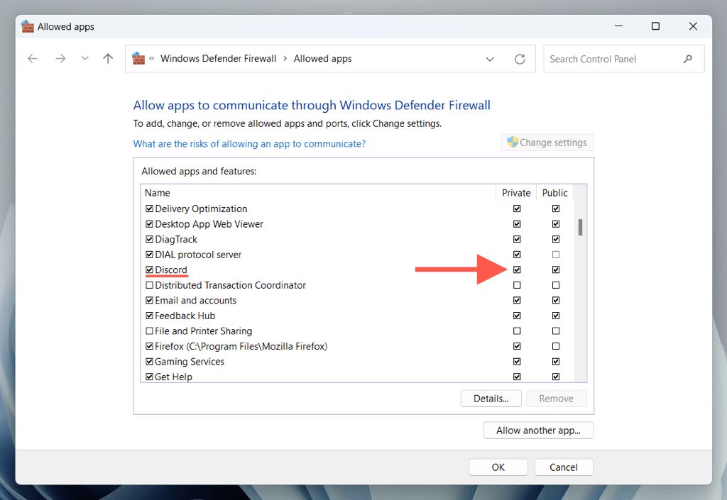Click the firewall icon in address bar
This screenshot has width=727, height=500.
(138, 59)
